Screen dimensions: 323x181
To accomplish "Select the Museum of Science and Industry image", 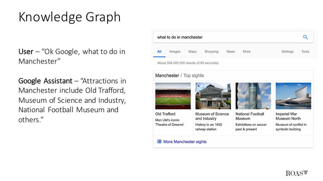I will coord(213,96).
